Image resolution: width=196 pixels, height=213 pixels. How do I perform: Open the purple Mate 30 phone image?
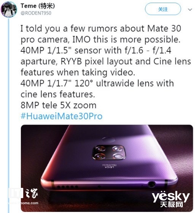(x=107, y=168)
